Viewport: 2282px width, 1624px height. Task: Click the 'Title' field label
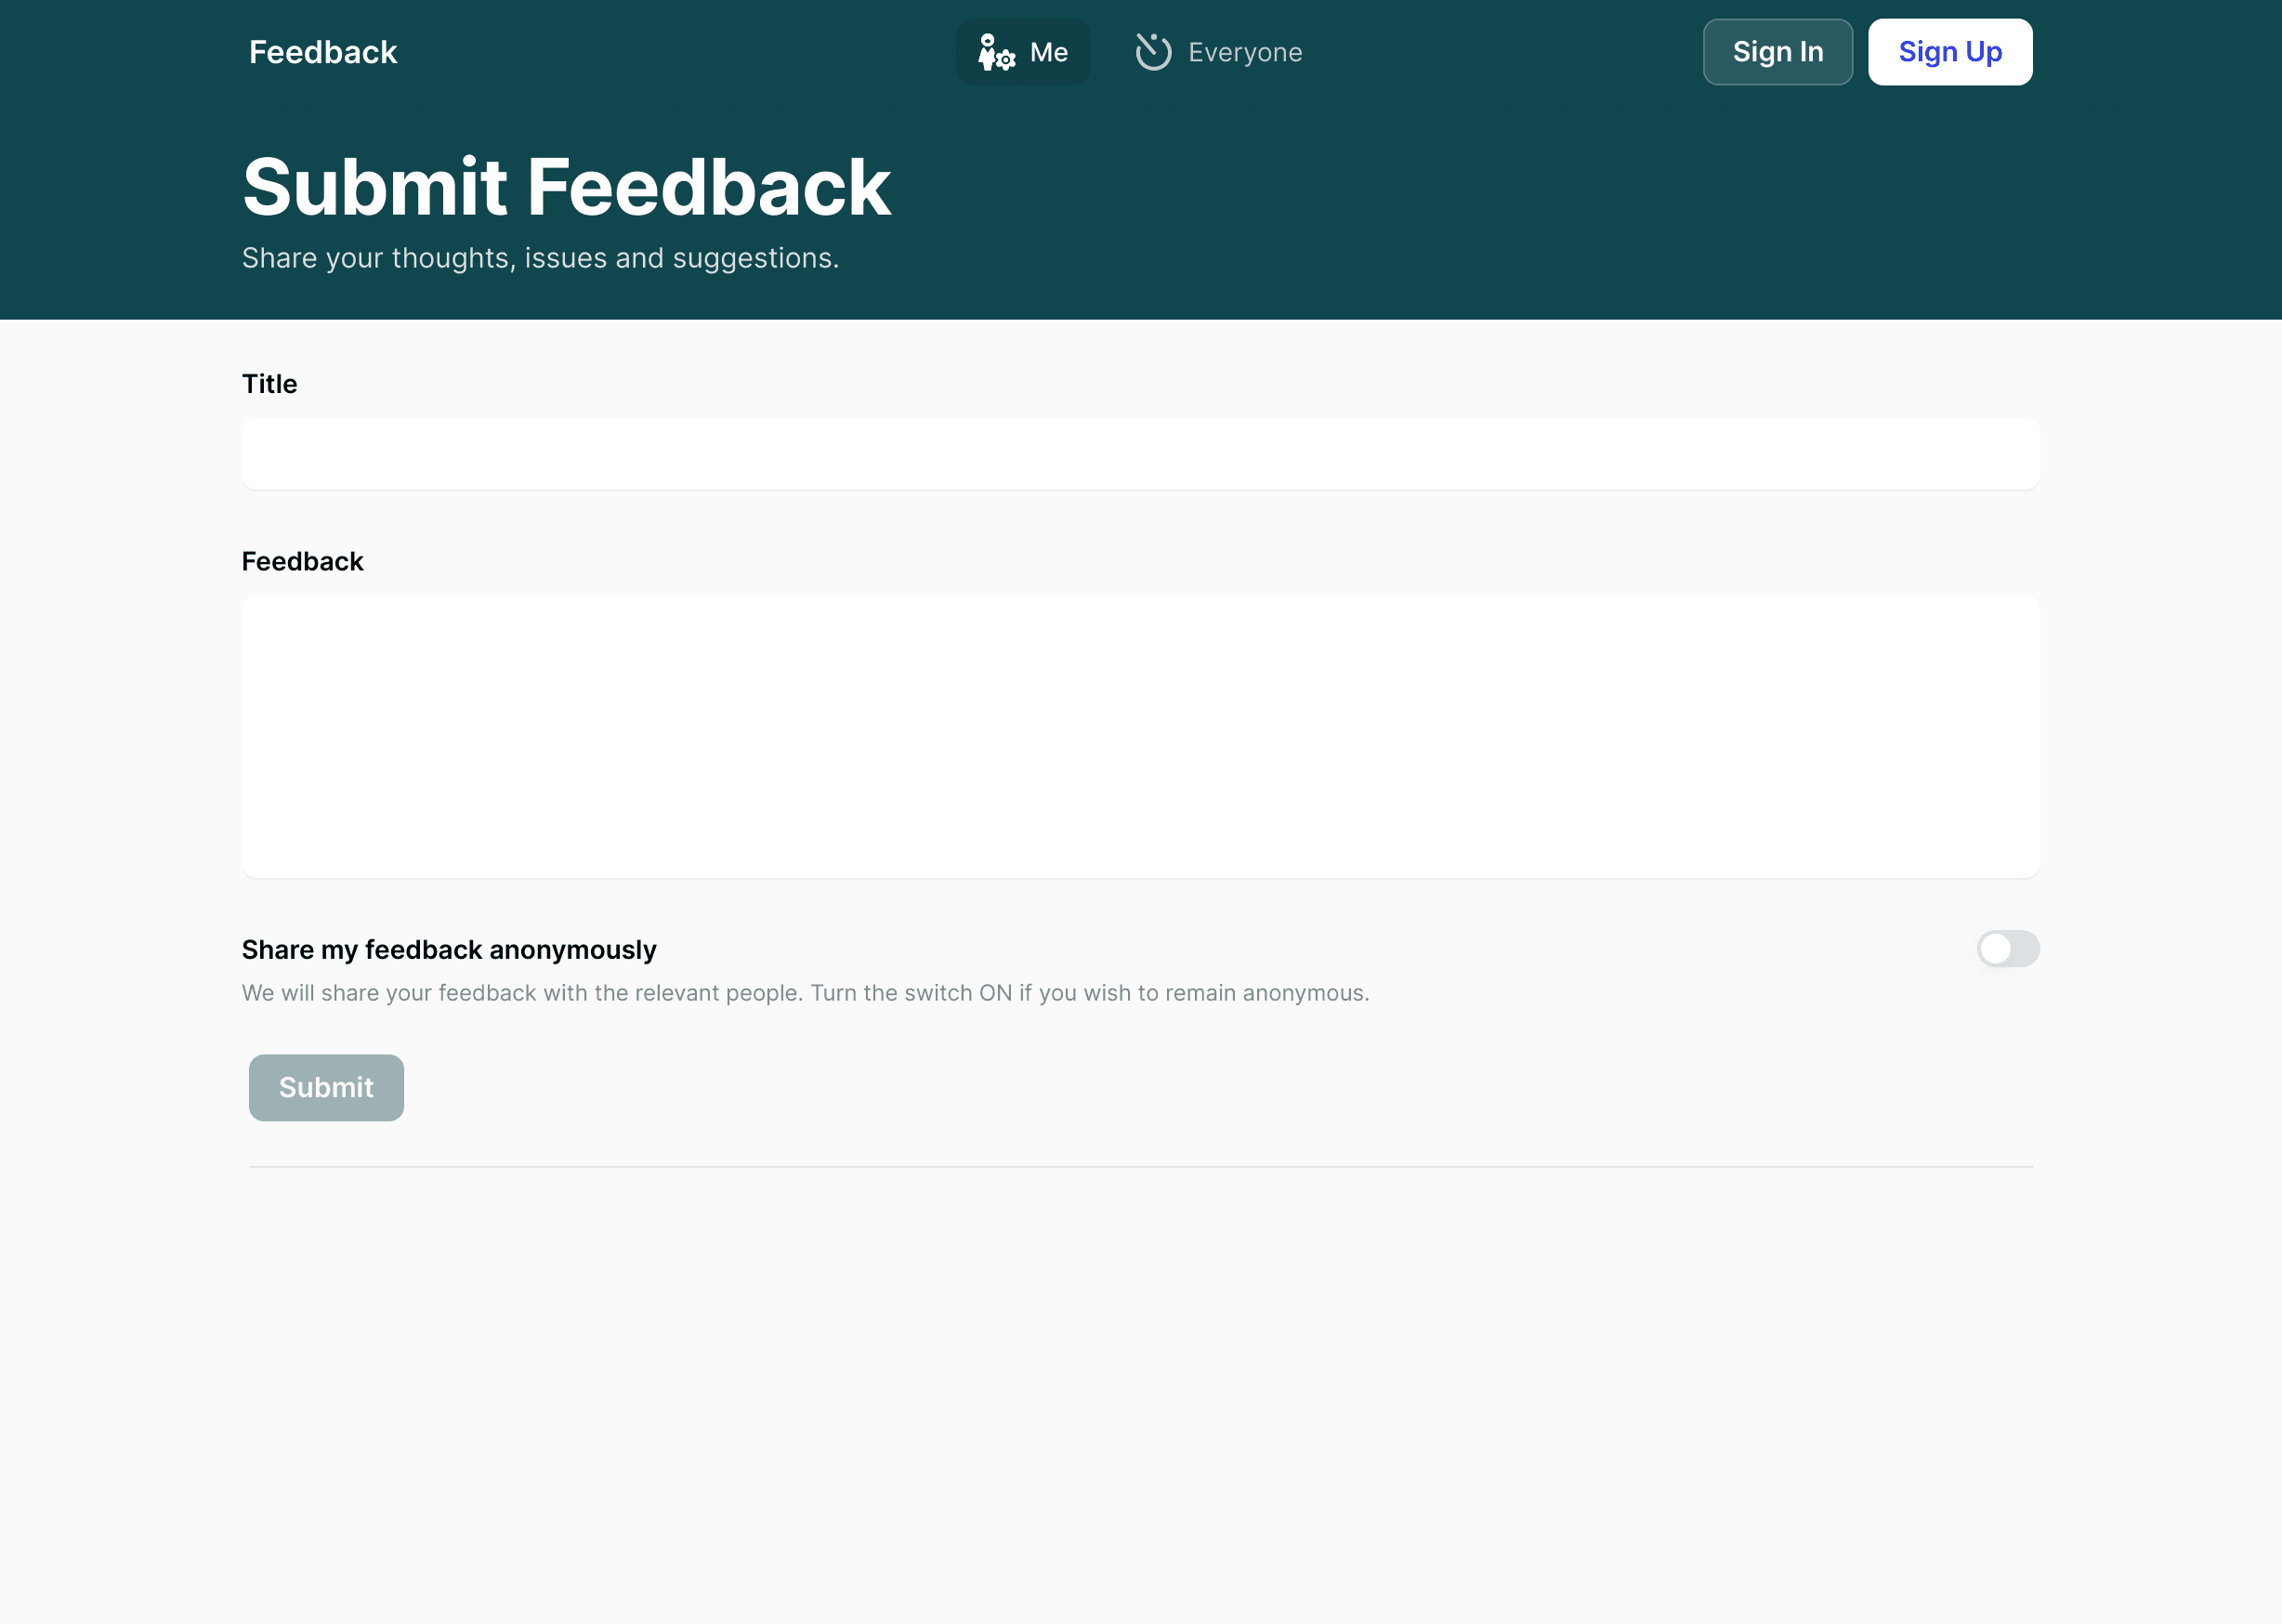(269, 384)
